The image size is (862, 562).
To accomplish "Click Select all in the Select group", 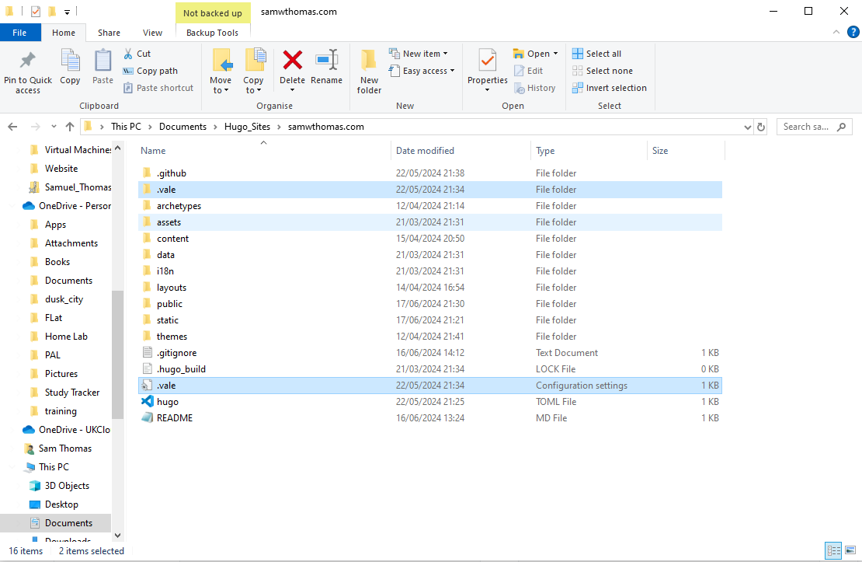I will click(x=598, y=53).
